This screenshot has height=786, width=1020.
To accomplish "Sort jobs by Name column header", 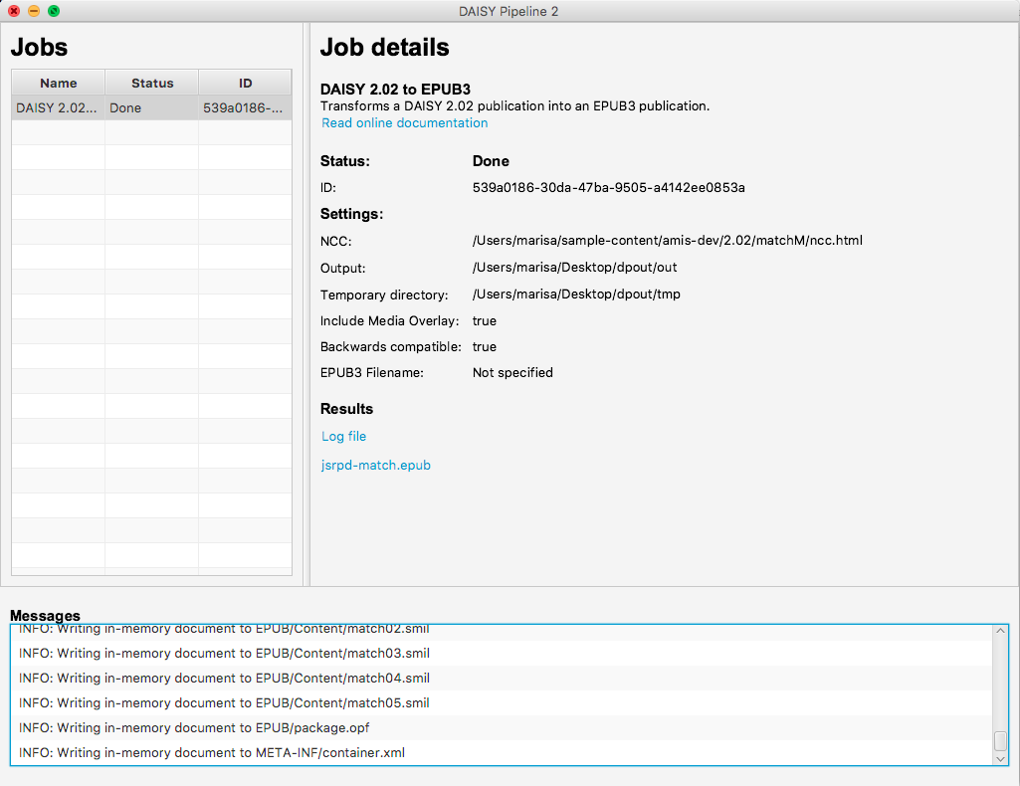I will (58, 83).
